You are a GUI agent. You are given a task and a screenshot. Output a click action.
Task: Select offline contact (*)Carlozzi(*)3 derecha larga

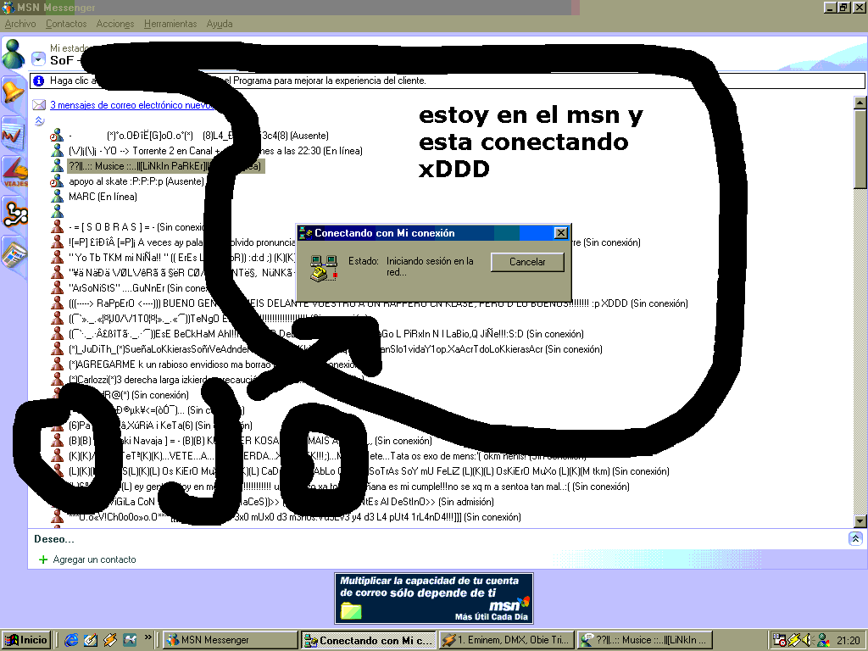[216, 380]
